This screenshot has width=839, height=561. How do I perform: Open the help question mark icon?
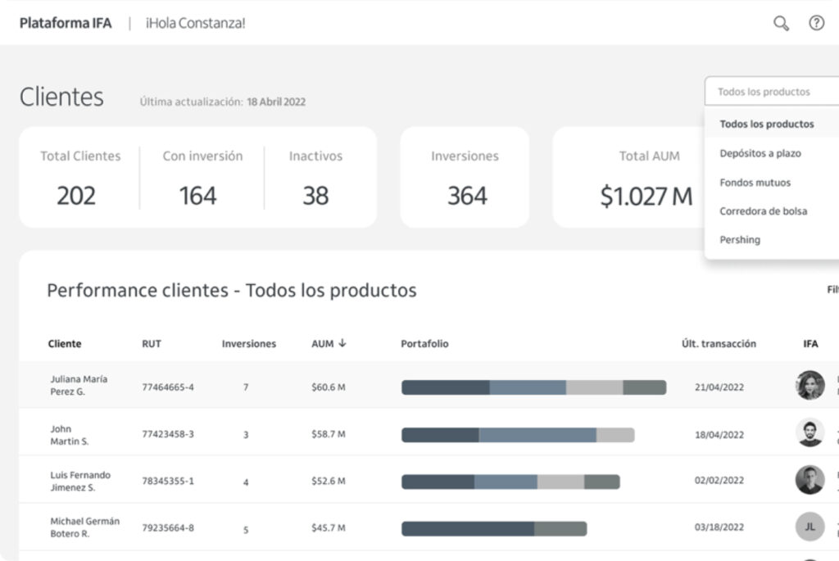pyautogui.click(x=816, y=23)
